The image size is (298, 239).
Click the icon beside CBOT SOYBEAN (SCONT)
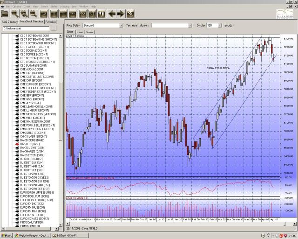[x=17, y=35]
